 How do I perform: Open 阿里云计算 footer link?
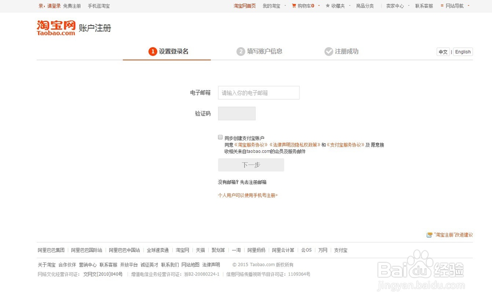(283, 250)
